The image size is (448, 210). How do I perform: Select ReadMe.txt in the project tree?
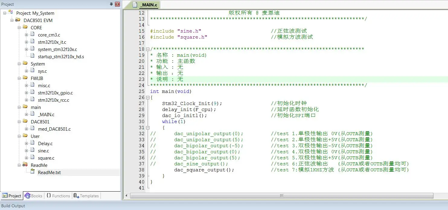point(49,172)
